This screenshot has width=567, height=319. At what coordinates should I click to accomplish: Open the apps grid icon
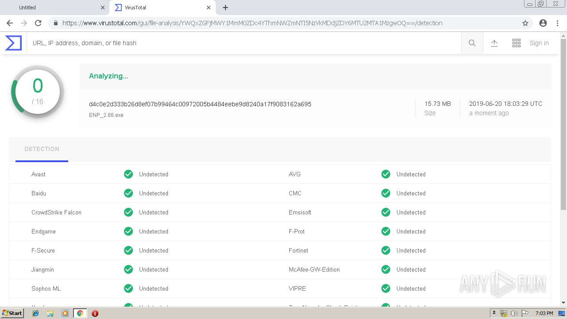click(x=517, y=43)
